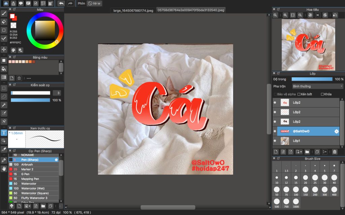Switch to 05758d36764e2e009470f5bda3132540.jpeg tab
The image size is (345, 215).
191,10
